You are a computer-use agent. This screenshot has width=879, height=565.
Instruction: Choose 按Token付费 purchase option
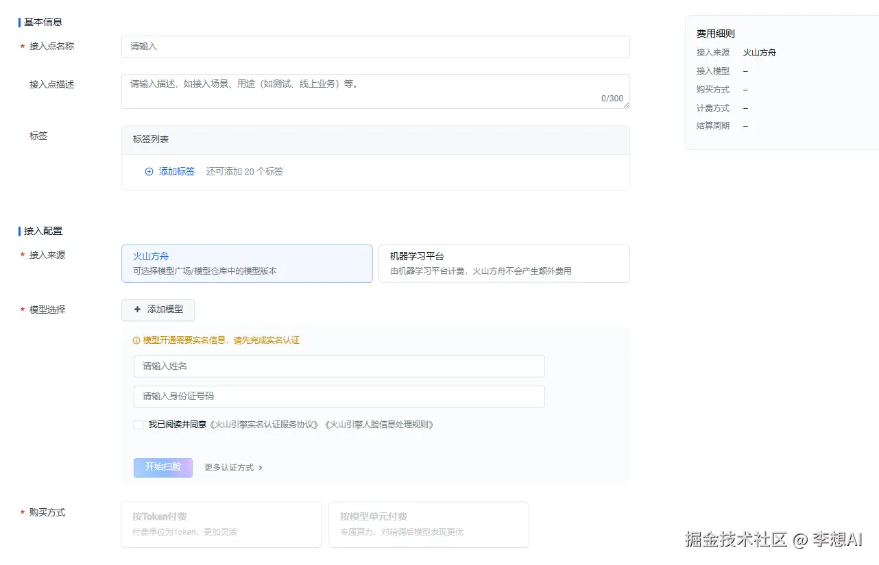(x=221, y=525)
